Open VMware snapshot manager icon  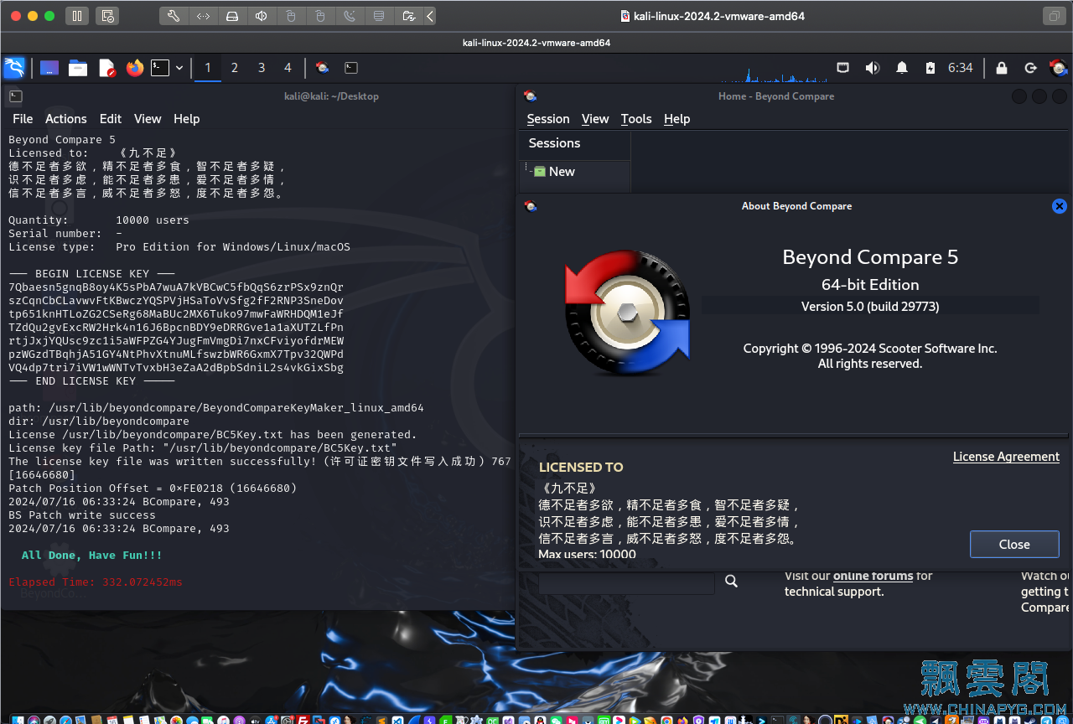pos(106,16)
